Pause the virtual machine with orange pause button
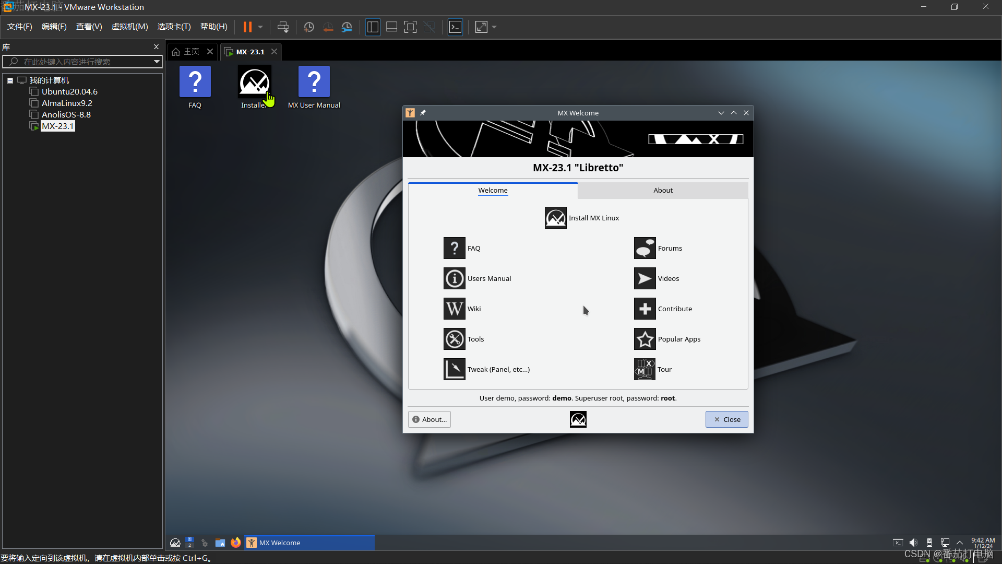Image resolution: width=1002 pixels, height=564 pixels. (247, 27)
